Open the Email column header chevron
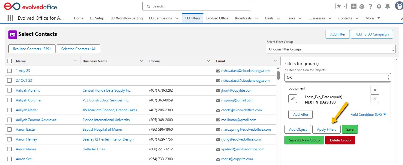 275,61
